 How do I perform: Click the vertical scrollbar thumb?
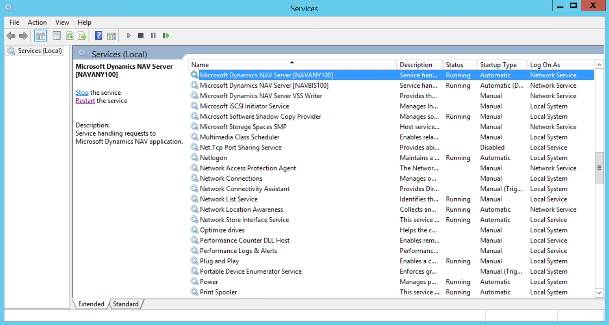coord(600,167)
